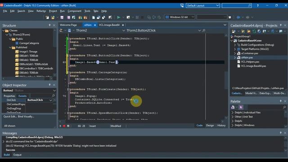This screenshot has height=162, width=288.
Task: Click the search magnifier beside method combo
Action: [x=204, y=31]
